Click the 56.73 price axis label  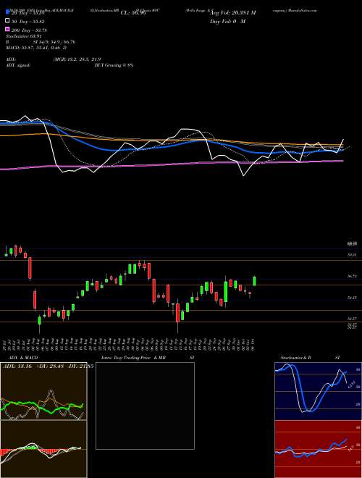pyautogui.click(x=353, y=276)
